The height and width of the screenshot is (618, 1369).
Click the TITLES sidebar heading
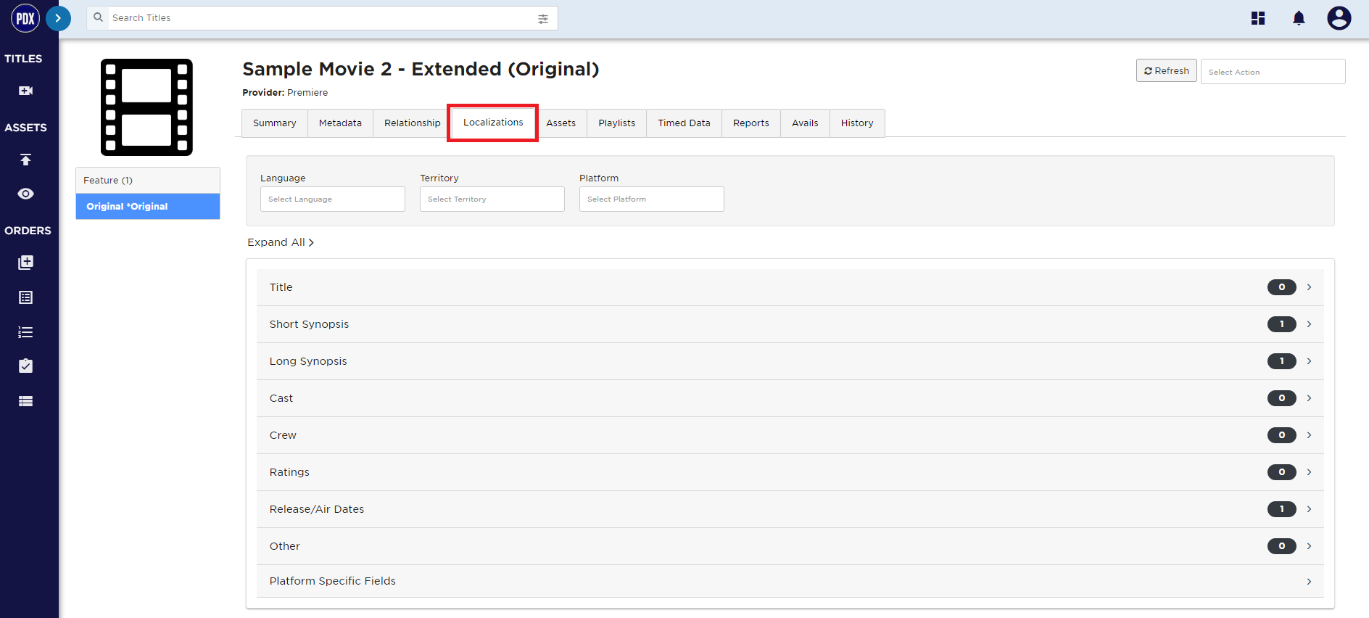coord(23,59)
